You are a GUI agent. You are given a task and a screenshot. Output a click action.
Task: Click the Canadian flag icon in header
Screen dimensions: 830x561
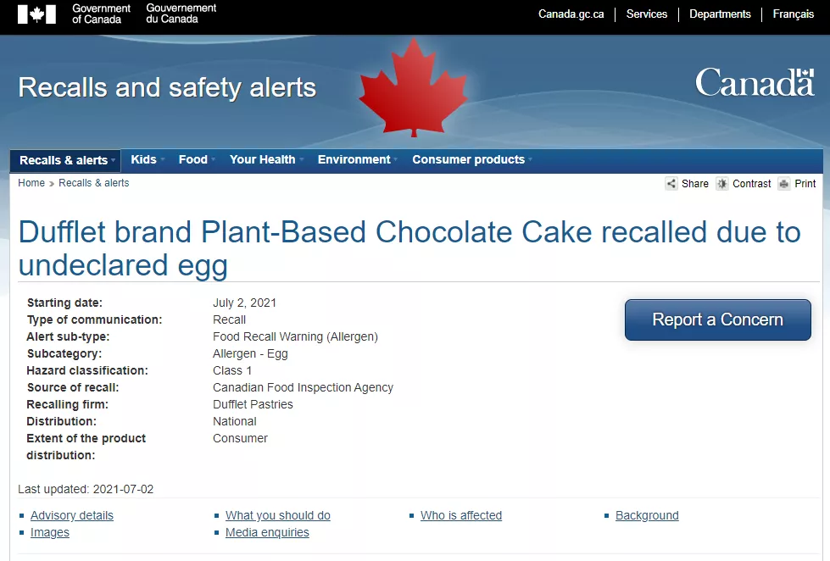[36, 14]
